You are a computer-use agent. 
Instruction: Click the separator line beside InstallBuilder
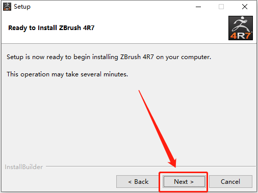pyautogui.click(x=151, y=166)
